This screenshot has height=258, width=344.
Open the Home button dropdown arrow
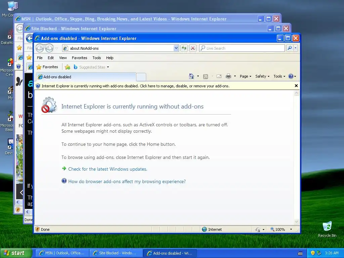198,76
